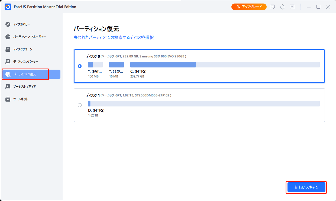
Task: Click the feedback note icon in title bar
Action: tap(272, 7)
